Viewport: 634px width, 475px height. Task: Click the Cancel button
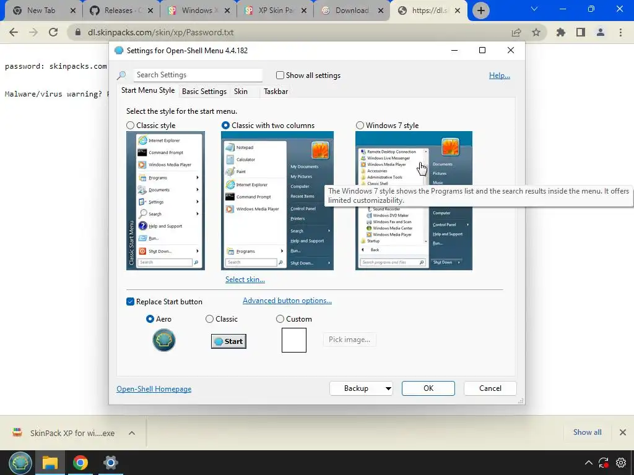(x=490, y=388)
